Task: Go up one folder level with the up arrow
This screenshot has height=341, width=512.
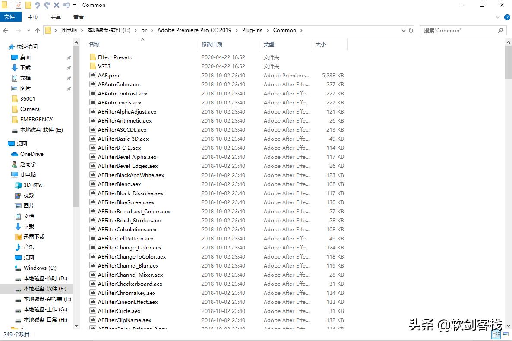Action: coord(38,31)
